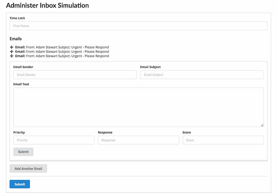277x193 pixels.
Task: Click into the Email Sender field
Action: [x=75, y=75]
